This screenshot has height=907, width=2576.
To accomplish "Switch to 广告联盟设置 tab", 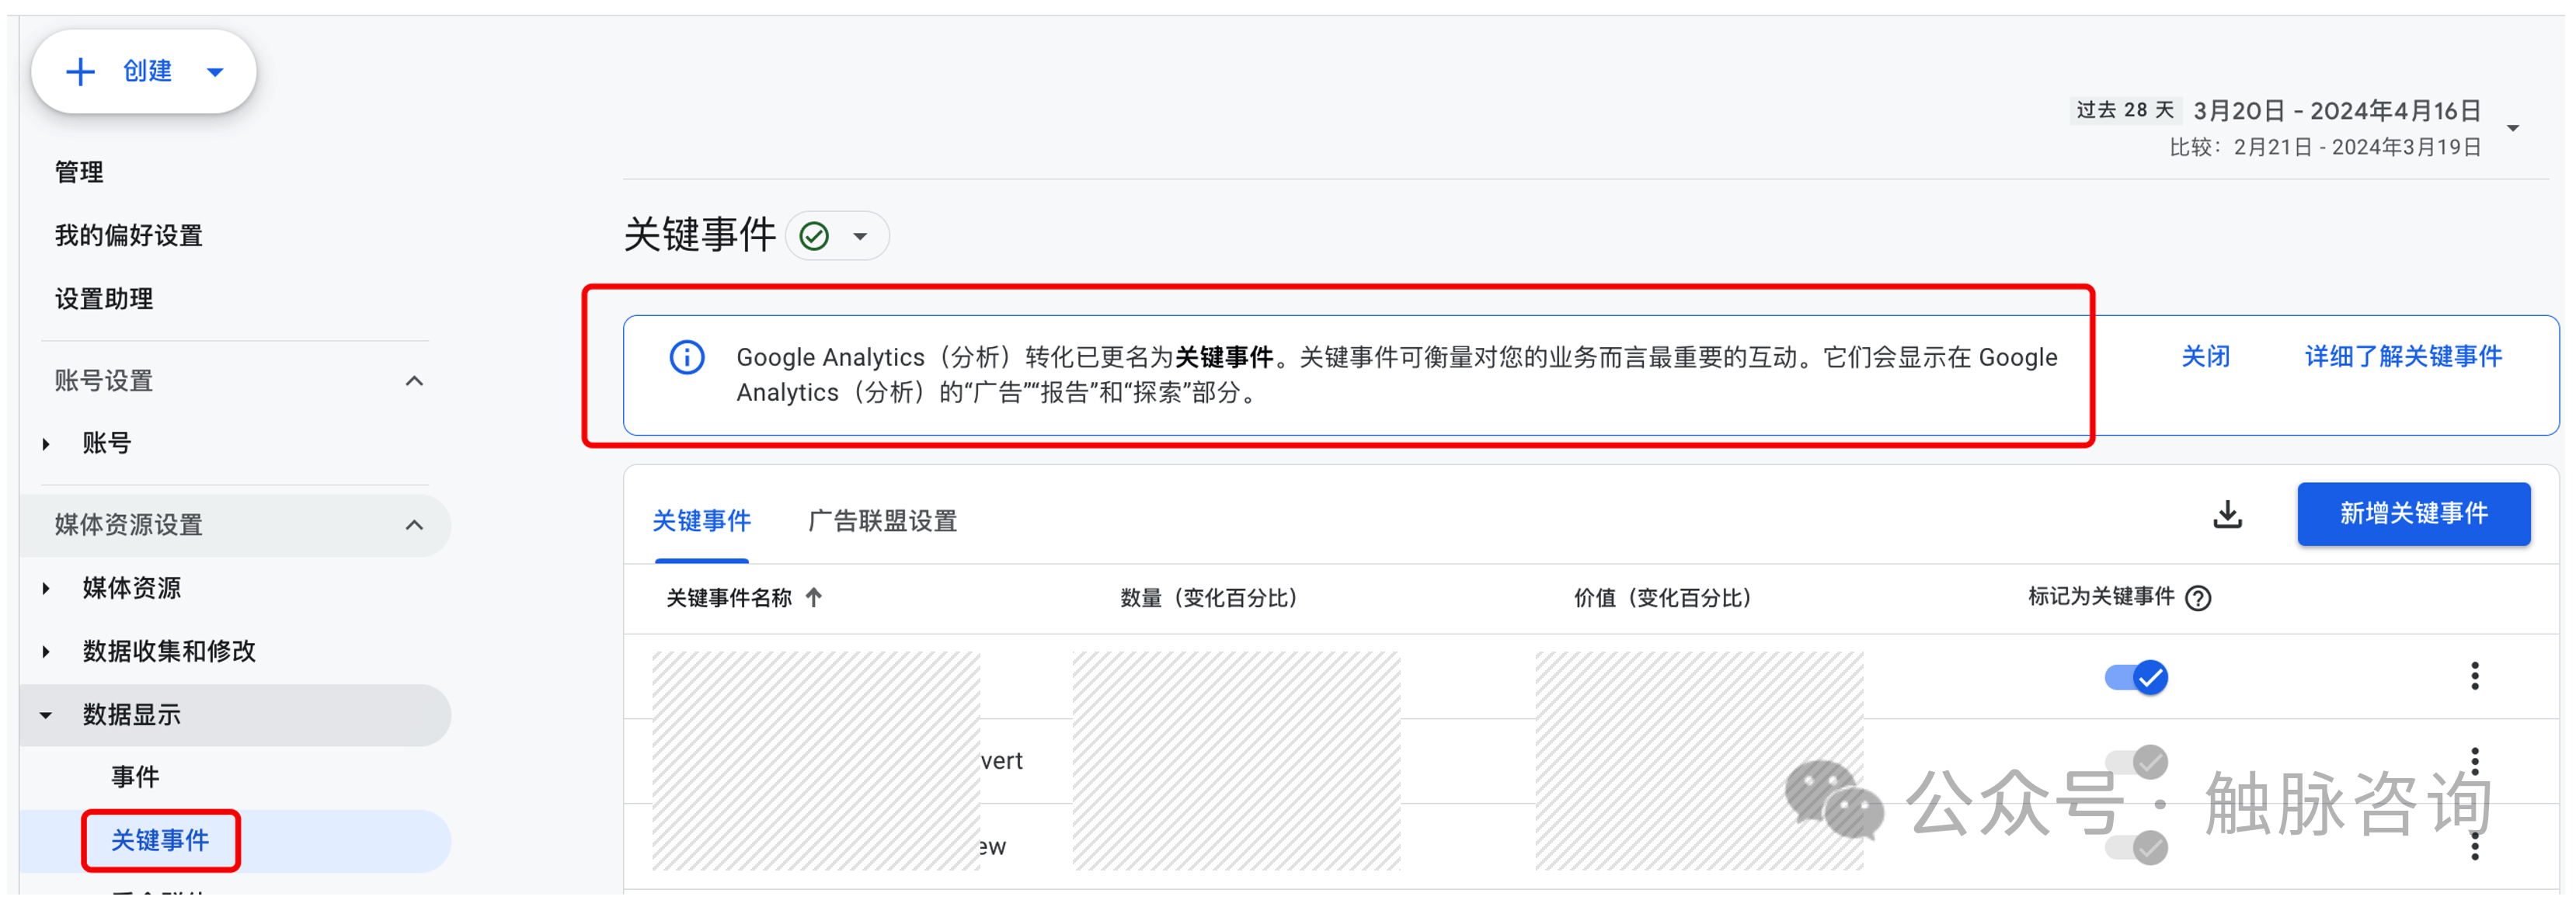I will click(x=882, y=521).
